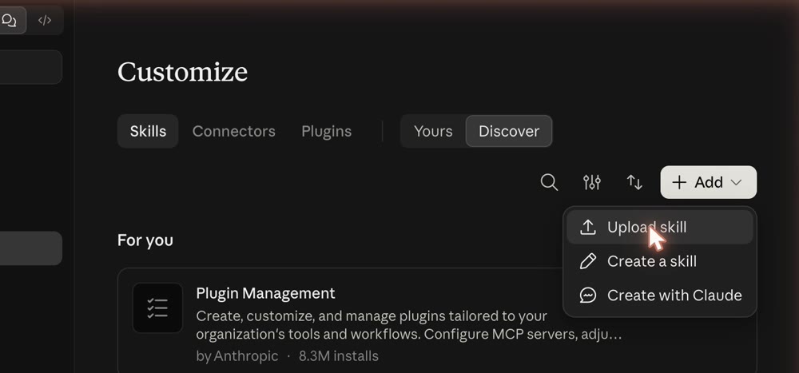
Task: Open the filter sliders icon
Action: click(x=591, y=182)
